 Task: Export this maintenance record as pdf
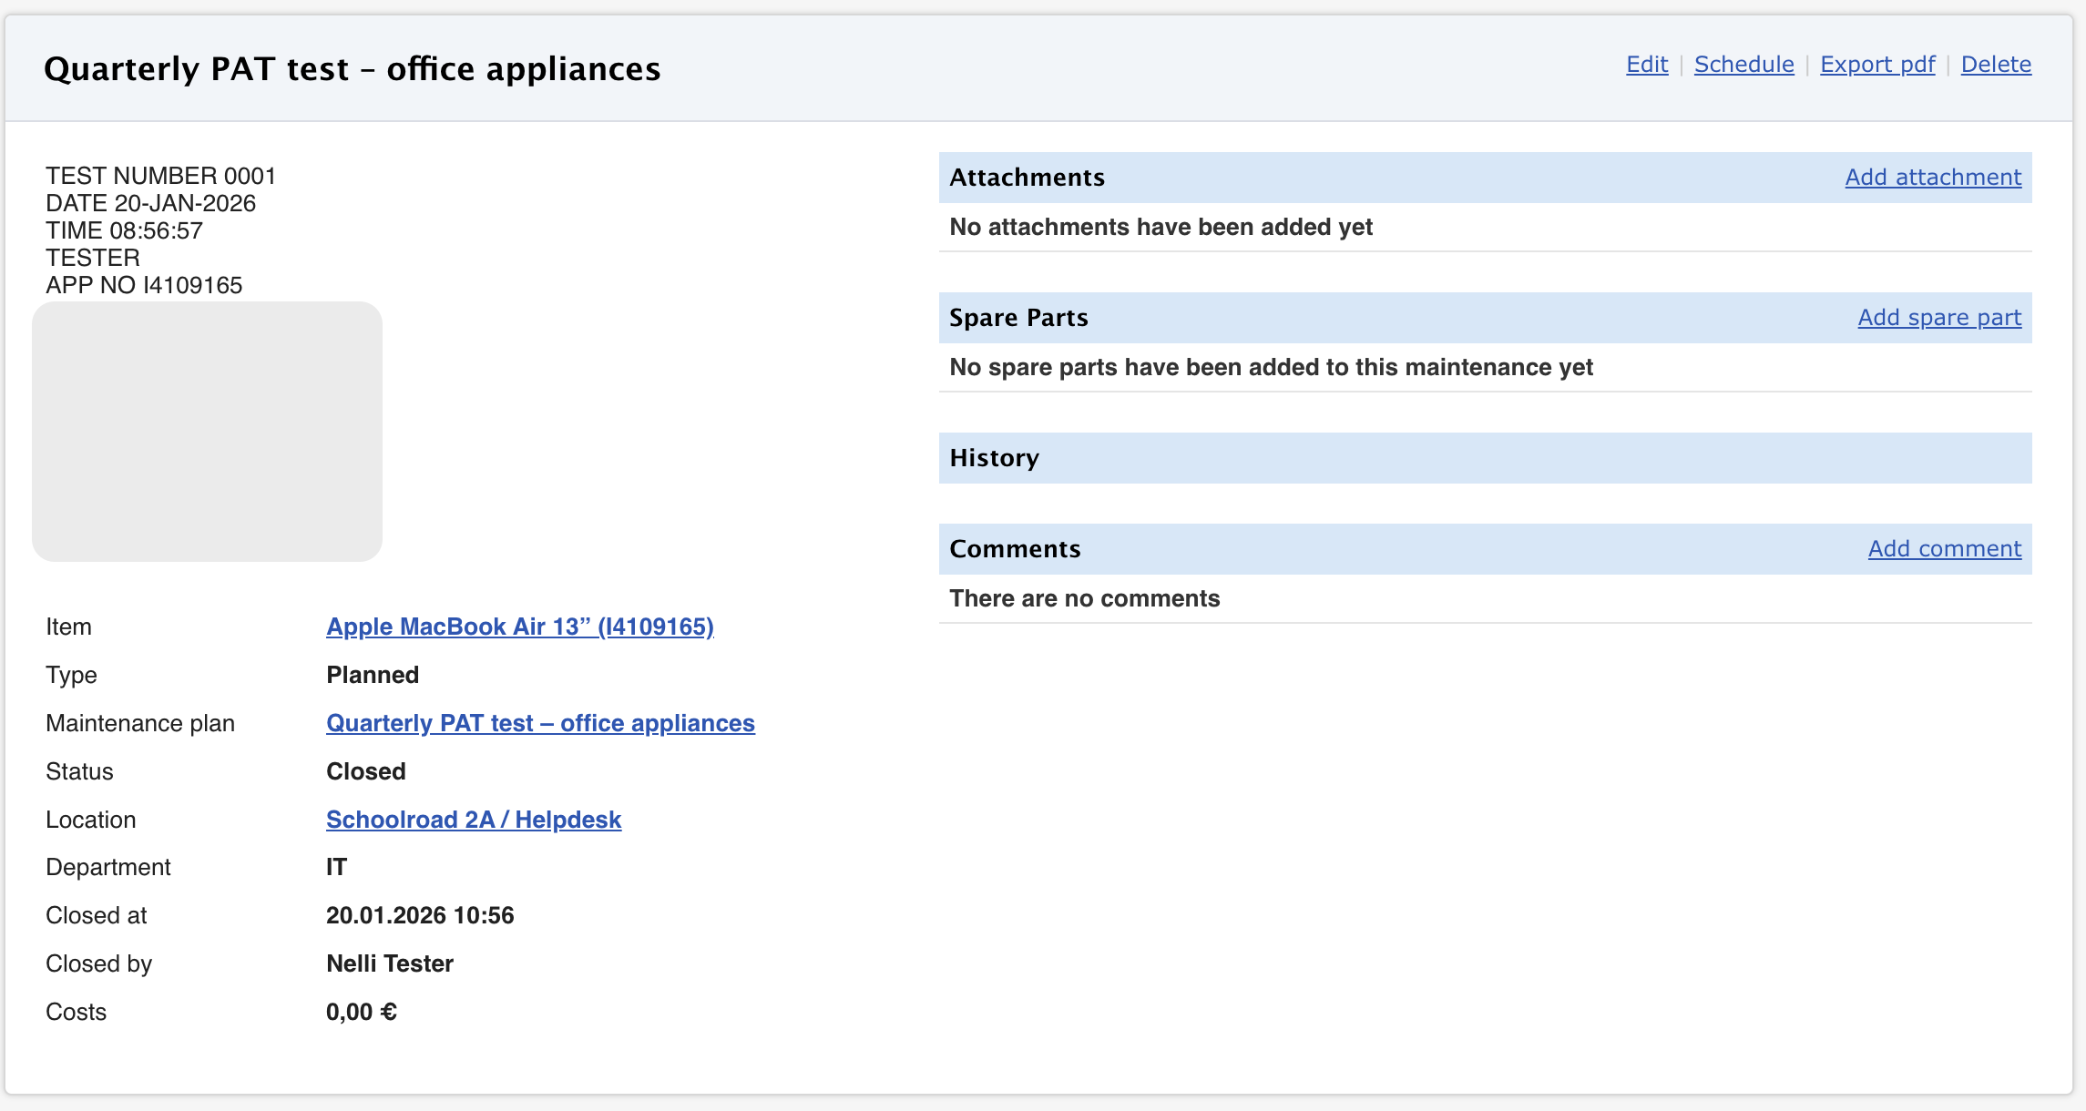1876,65
